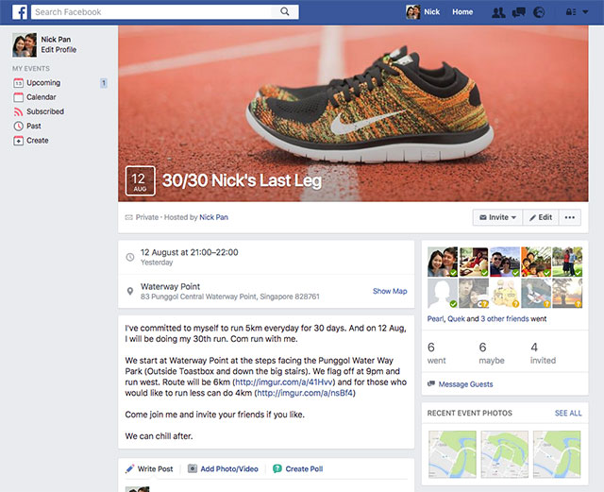Click the location pin icon
This screenshot has width=604, height=492.
130,291
